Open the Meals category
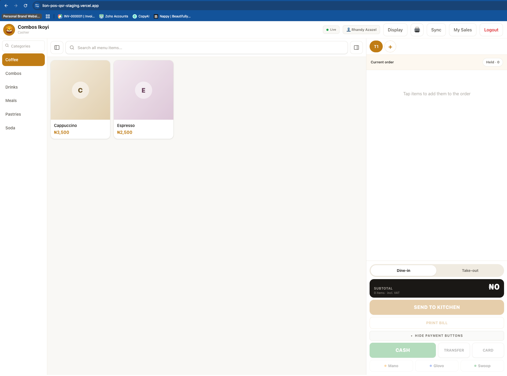The image size is (507, 376). (x=23, y=100)
